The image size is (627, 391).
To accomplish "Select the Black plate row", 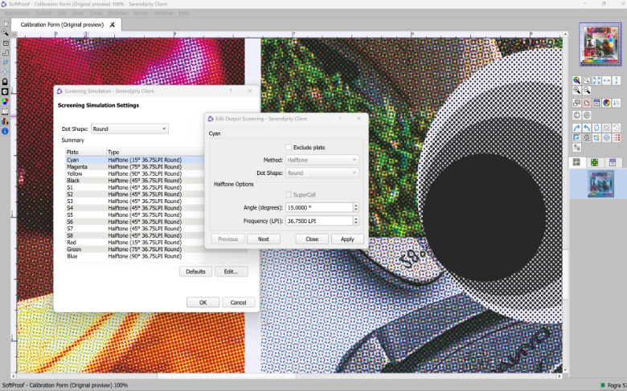I will (x=135, y=181).
